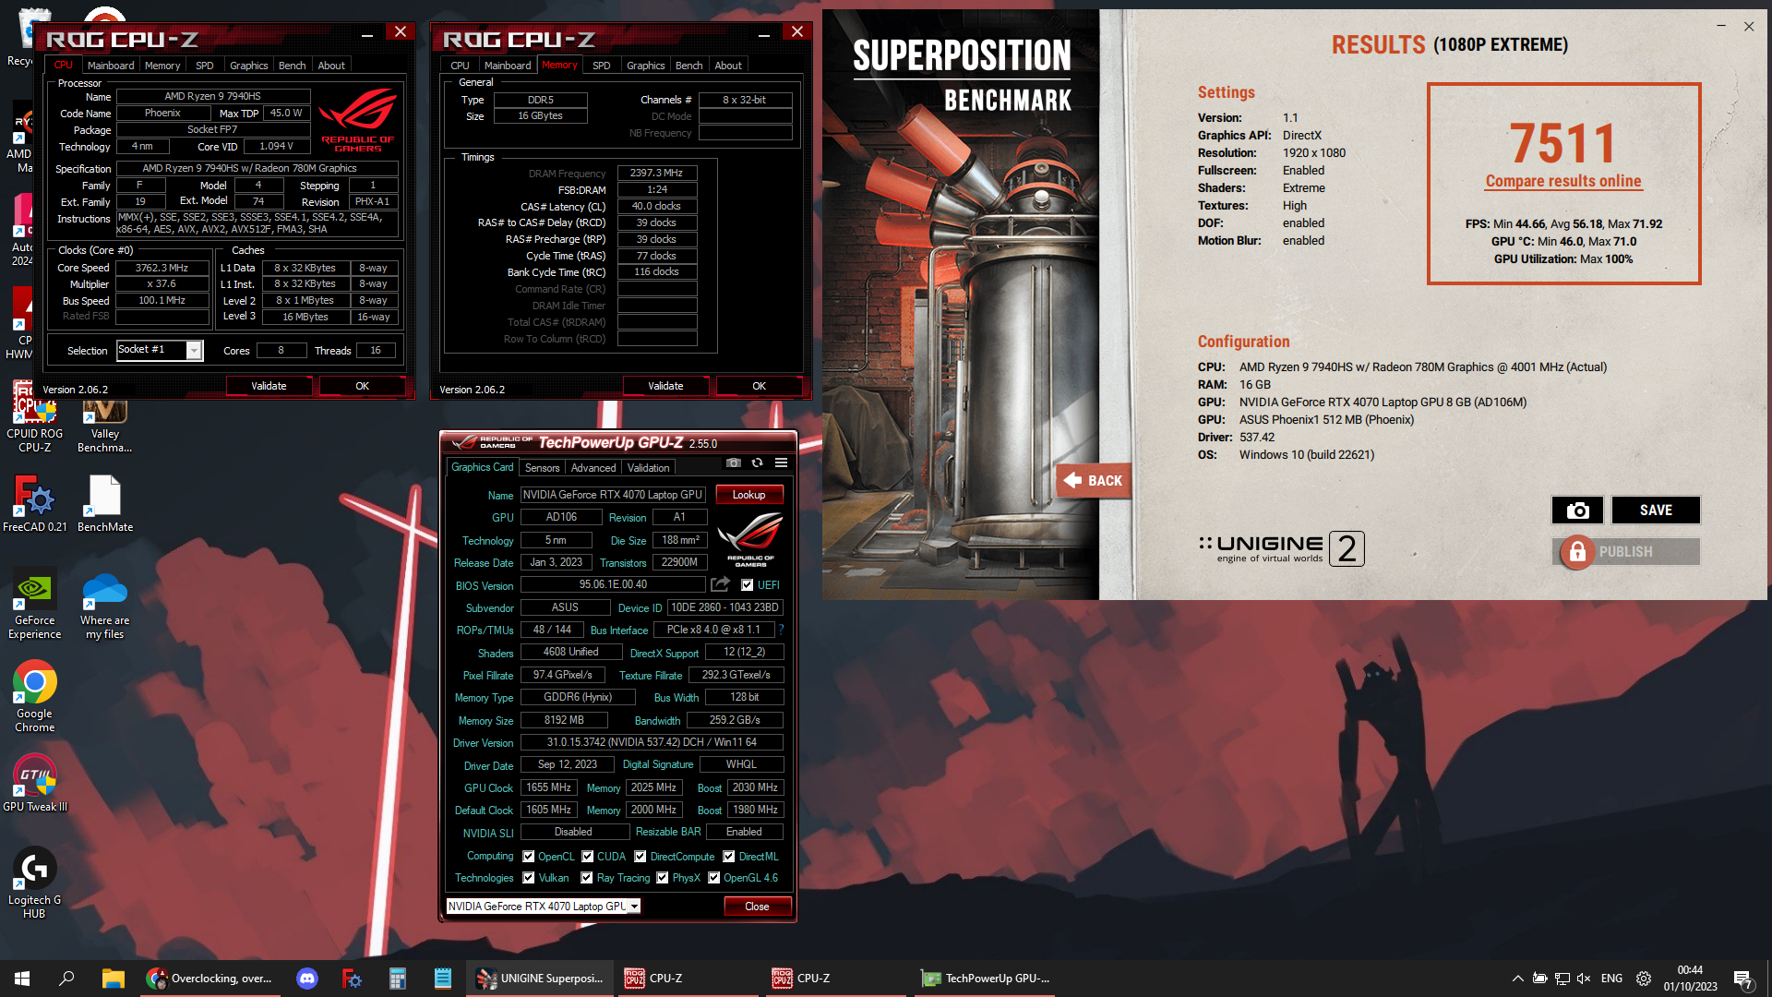Open the Bench tab in left CPU-Z
The image size is (1772, 997).
(x=292, y=66)
